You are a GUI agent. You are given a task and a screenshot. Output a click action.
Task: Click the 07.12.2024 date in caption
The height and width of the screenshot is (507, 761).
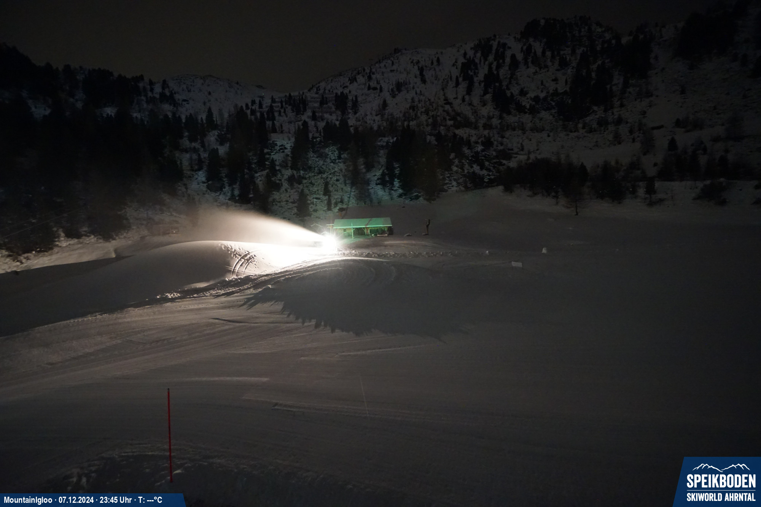coord(76,500)
